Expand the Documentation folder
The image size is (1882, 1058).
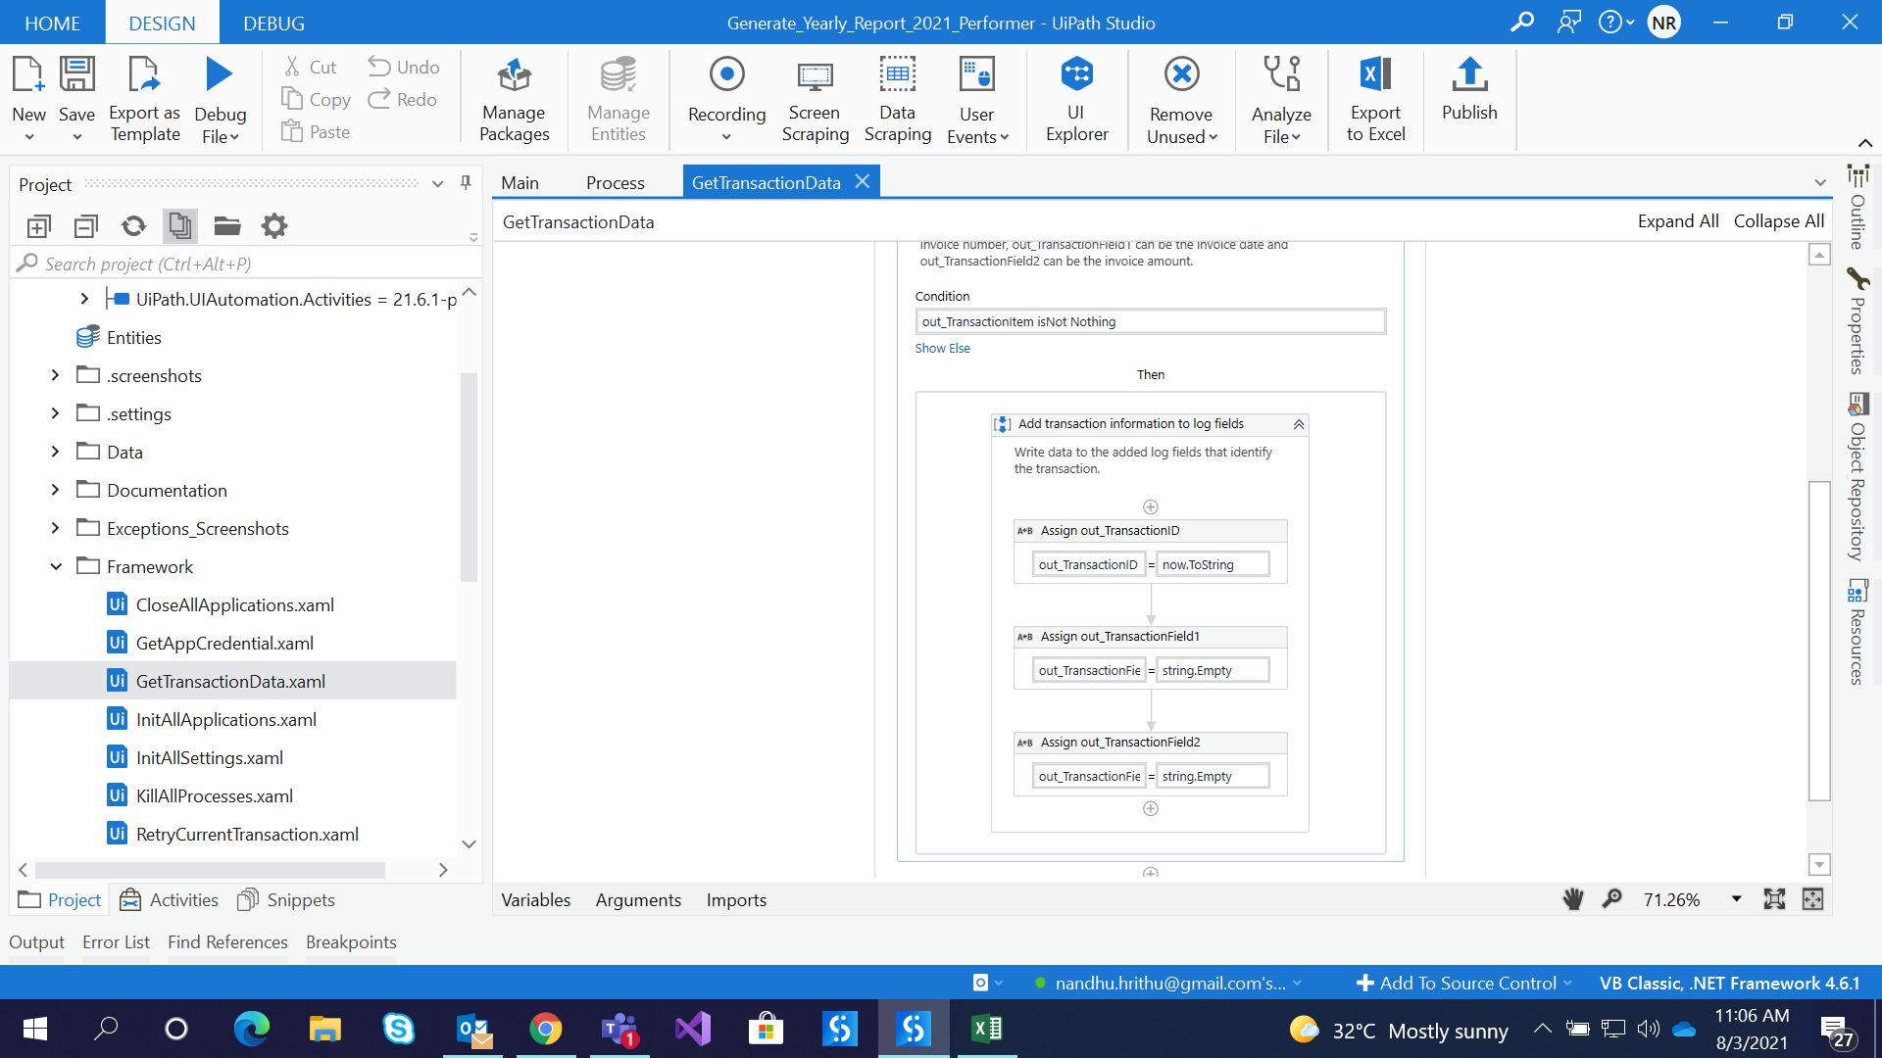[56, 490]
